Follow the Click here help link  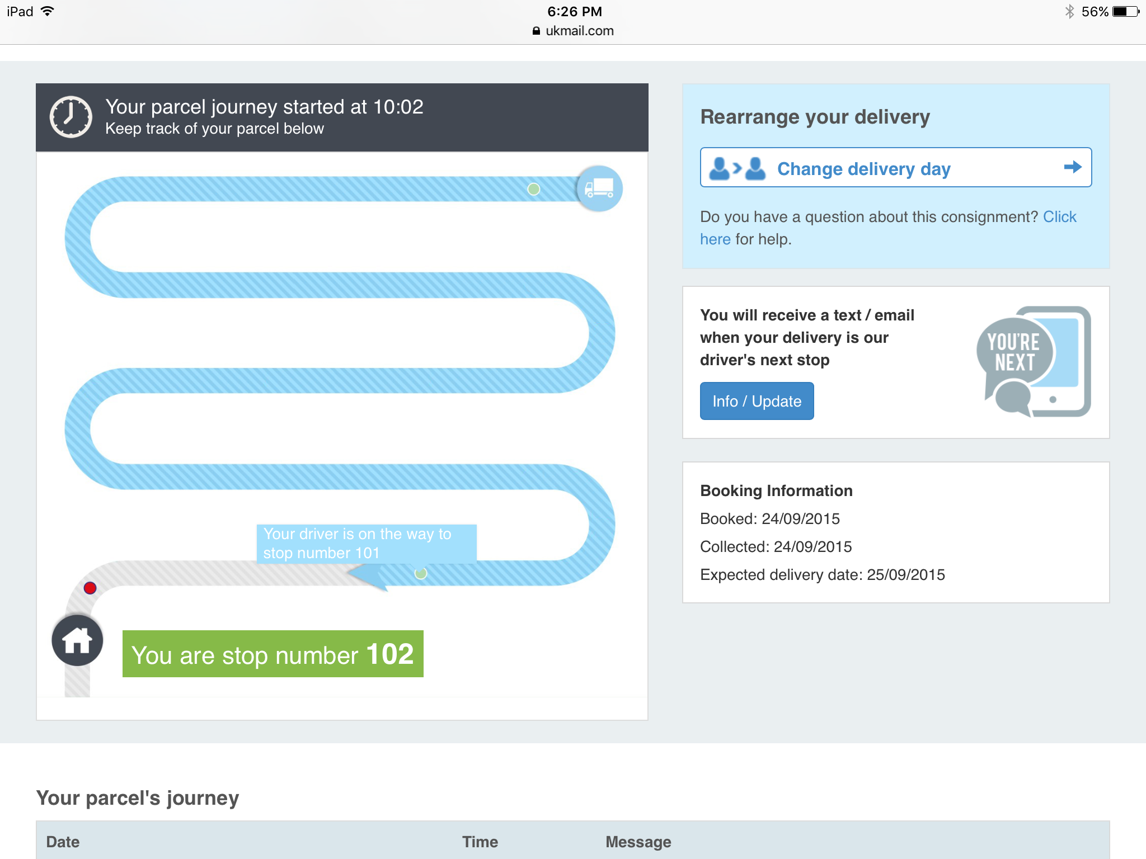(x=1059, y=217)
